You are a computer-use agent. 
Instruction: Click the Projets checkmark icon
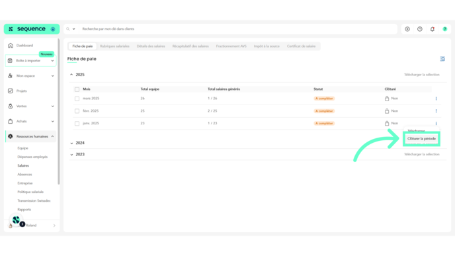pos(11,91)
